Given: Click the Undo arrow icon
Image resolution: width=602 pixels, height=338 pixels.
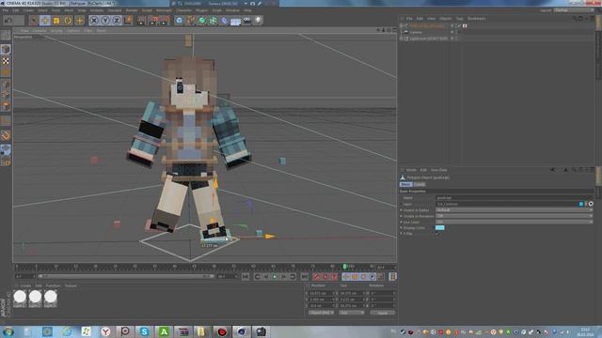Looking at the screenshot, I should point(8,21).
